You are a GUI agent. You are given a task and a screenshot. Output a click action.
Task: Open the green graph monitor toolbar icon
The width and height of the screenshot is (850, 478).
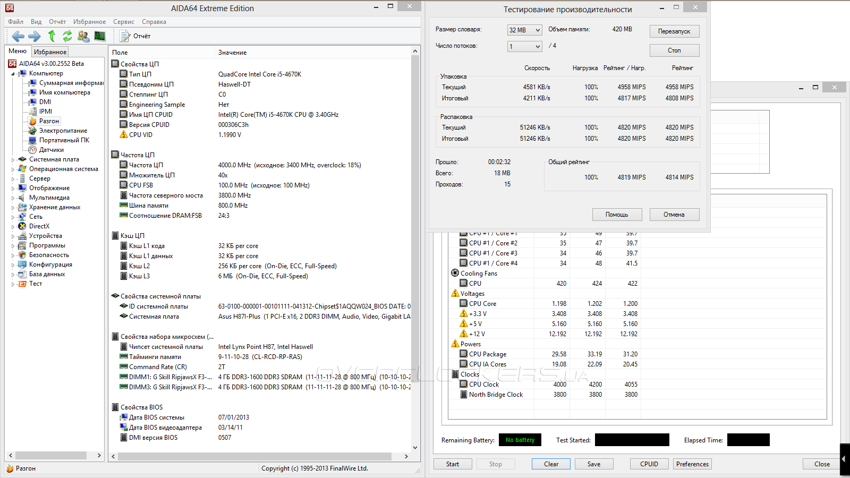click(100, 36)
